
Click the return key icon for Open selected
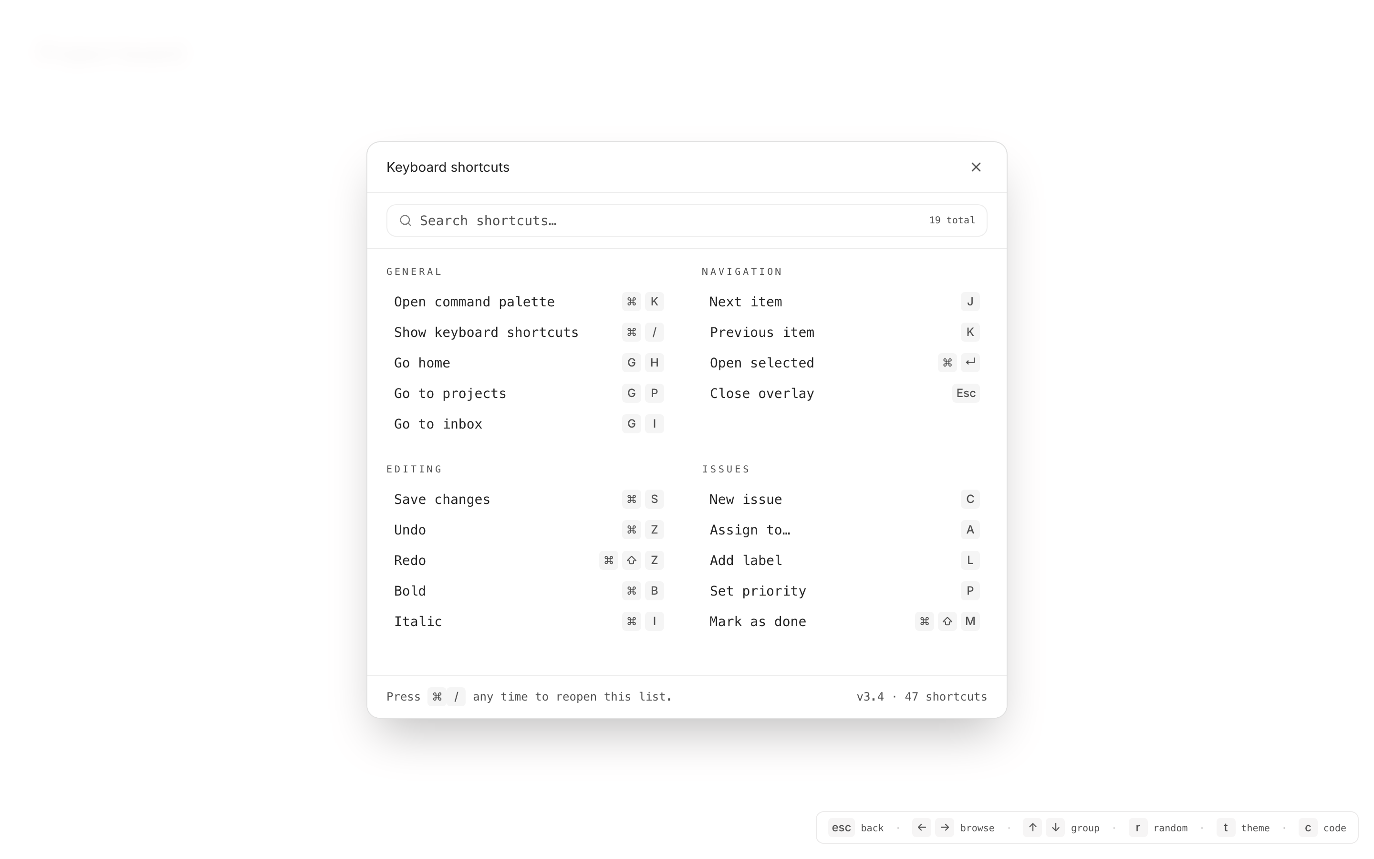pos(970,363)
